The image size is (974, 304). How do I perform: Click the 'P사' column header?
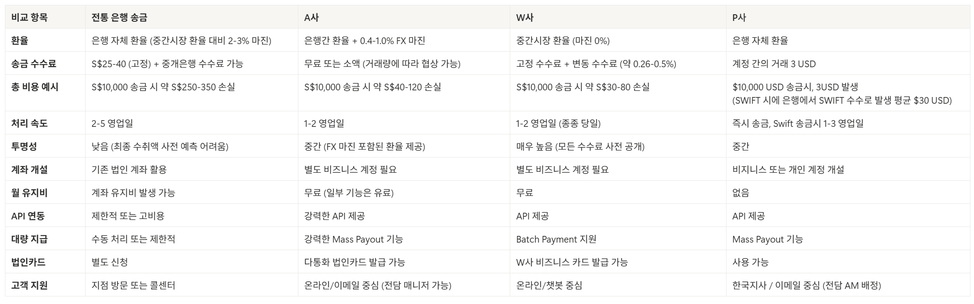pyautogui.click(x=739, y=17)
